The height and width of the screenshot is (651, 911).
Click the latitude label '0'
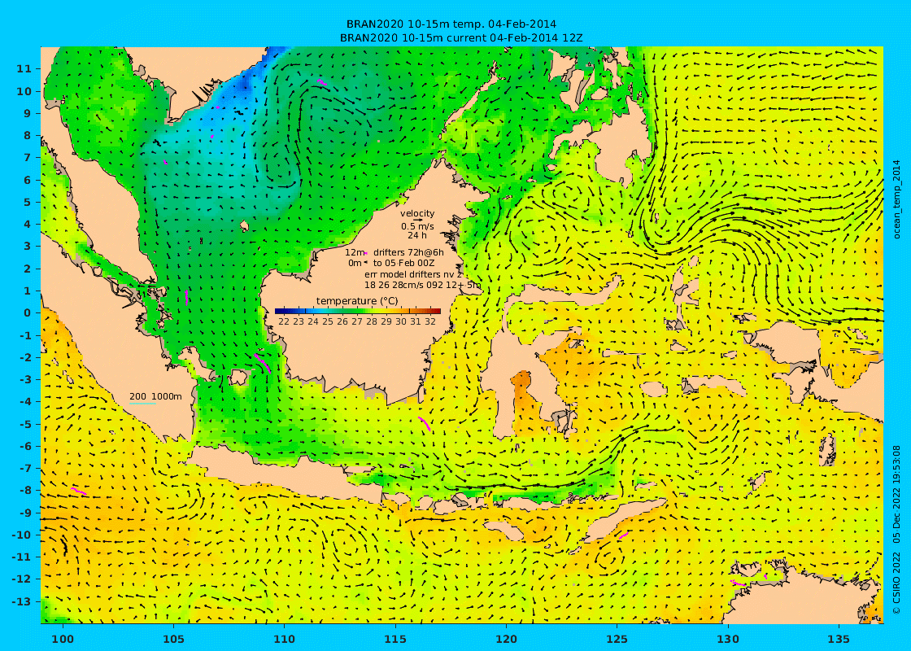click(28, 312)
